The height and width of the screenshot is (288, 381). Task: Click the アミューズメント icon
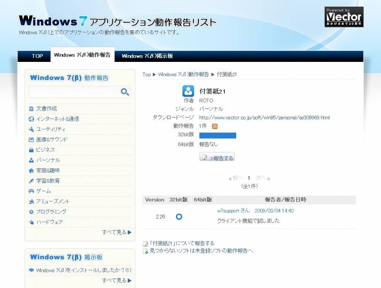tap(31, 201)
